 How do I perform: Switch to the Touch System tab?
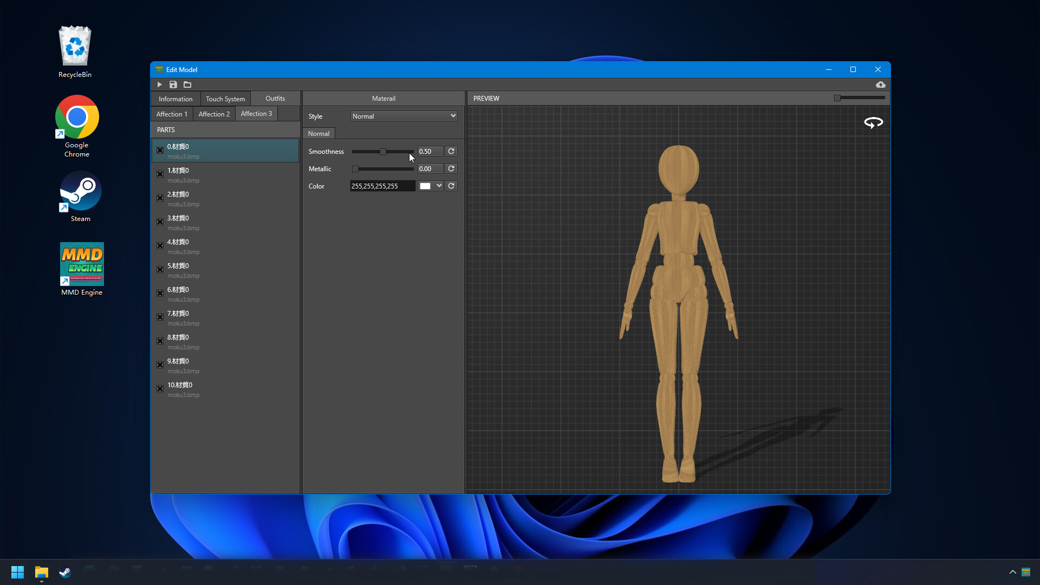(x=225, y=99)
